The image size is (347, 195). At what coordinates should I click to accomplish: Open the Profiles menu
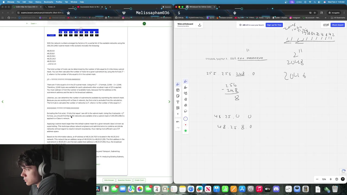coord(59,2)
